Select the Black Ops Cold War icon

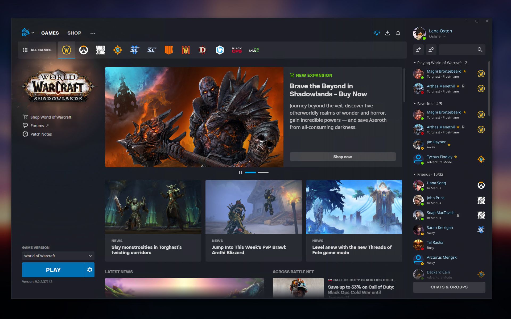[x=237, y=50]
